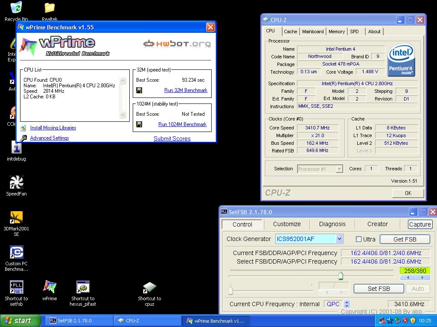Open the Custom PC Benchmark icon
This screenshot has width=437, height=327.
pos(16,258)
